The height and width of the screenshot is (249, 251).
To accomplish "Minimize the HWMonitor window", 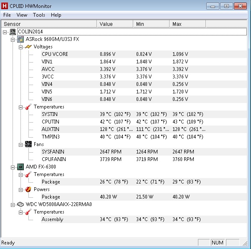I will 213,6.
